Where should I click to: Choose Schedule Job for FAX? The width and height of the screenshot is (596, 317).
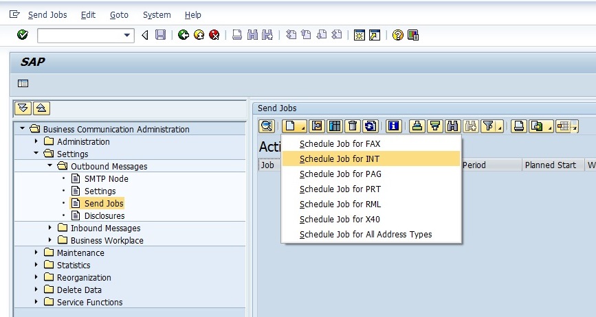(371, 143)
